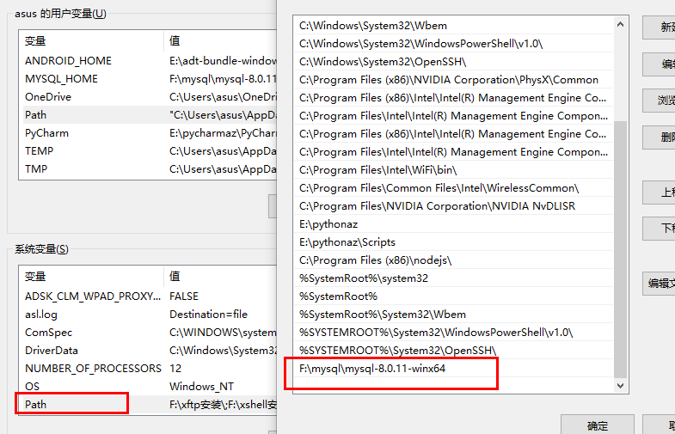Image resolution: width=675 pixels, height=434 pixels.
Task: Select NUMBER_OF_PROCESSORS system variable
Action: pos(150,369)
